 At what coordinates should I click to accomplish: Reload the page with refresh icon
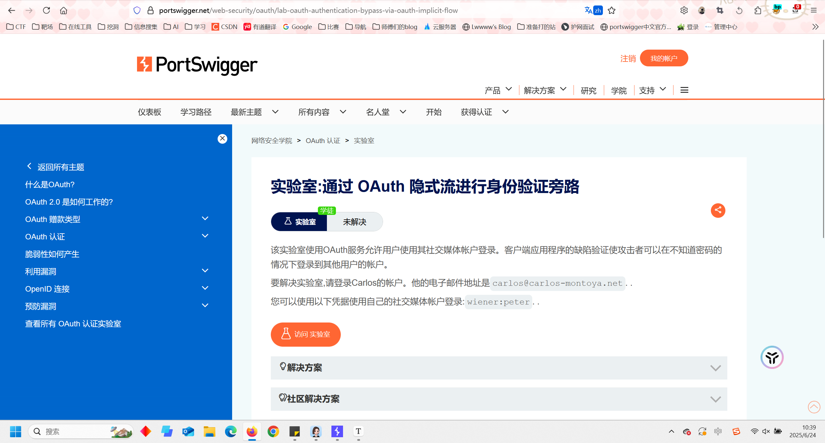(x=46, y=10)
